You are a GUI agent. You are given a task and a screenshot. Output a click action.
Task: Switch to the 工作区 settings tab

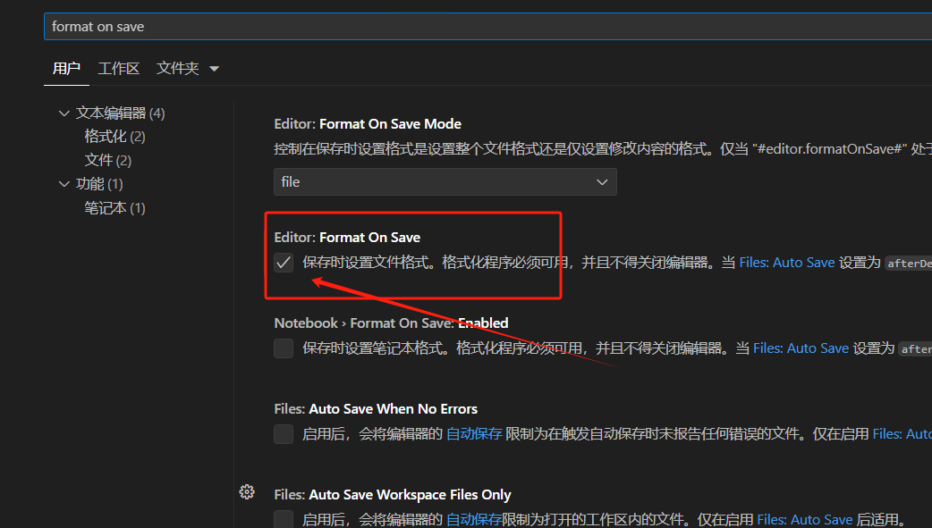tap(119, 68)
